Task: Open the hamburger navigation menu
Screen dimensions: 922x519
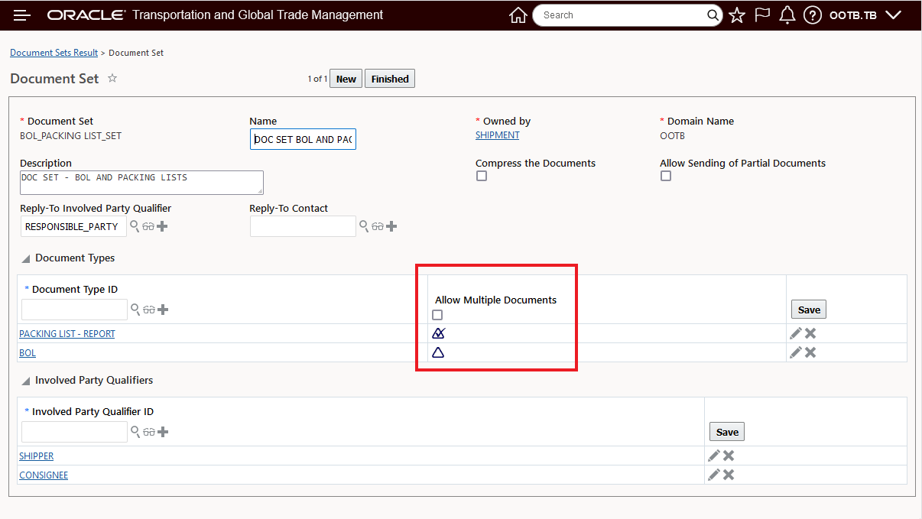Action: click(22, 15)
